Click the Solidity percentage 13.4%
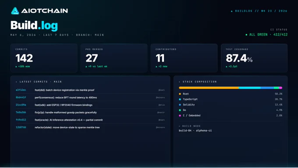The height and width of the screenshot is (168, 298). click(278, 105)
